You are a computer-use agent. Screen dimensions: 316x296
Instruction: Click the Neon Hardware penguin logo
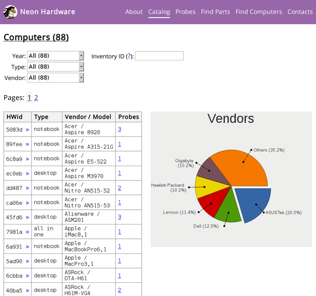click(x=10, y=12)
